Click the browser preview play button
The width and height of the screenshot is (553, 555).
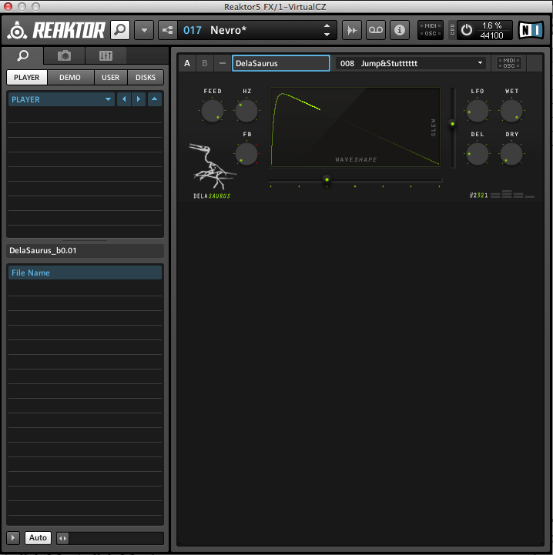point(13,538)
